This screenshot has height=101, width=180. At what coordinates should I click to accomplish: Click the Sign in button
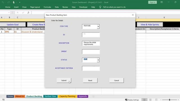coord(152,2)
